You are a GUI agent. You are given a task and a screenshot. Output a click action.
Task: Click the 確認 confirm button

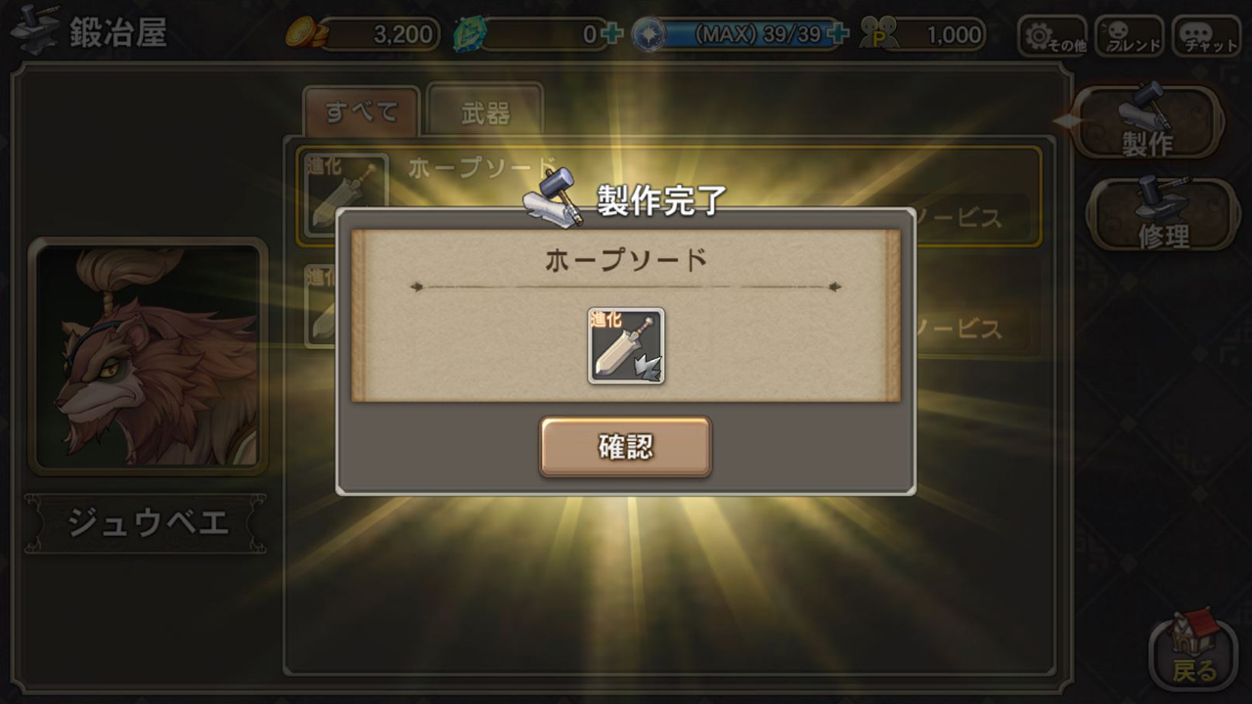625,447
